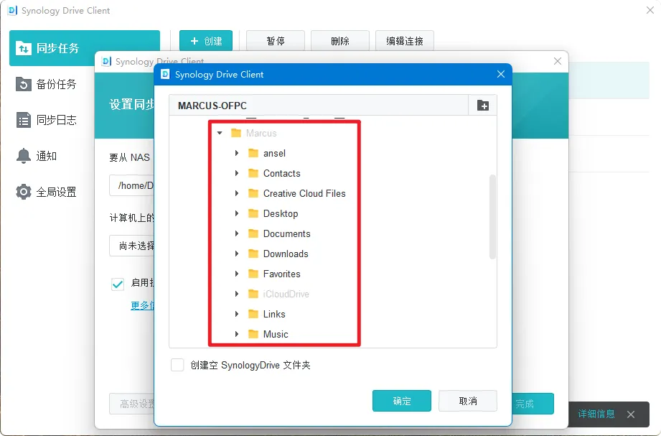Click the 通知 bell icon

pyautogui.click(x=24, y=156)
